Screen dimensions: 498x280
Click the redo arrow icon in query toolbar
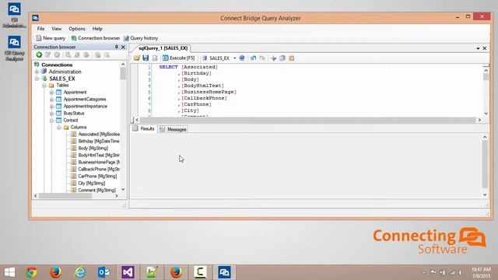point(262,58)
